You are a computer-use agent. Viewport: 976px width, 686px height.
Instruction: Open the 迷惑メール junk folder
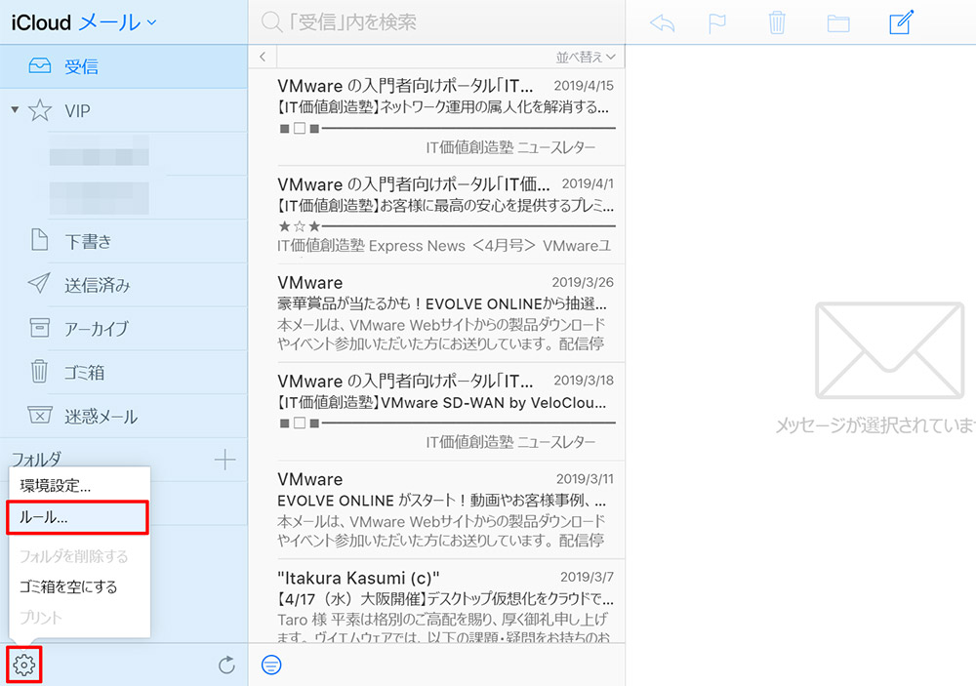(123, 416)
